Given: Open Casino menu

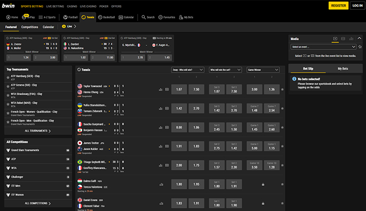Looking at the screenshot, I should pos(72,6).
